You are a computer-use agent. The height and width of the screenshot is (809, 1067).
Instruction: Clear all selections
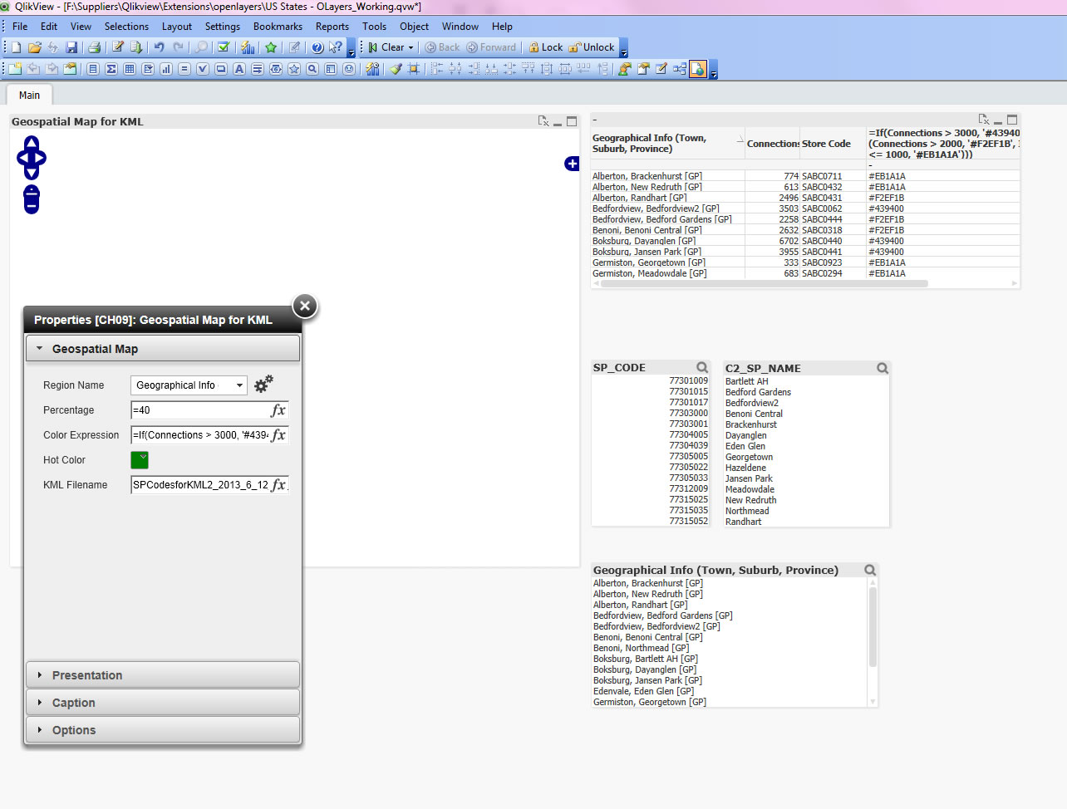click(x=386, y=47)
